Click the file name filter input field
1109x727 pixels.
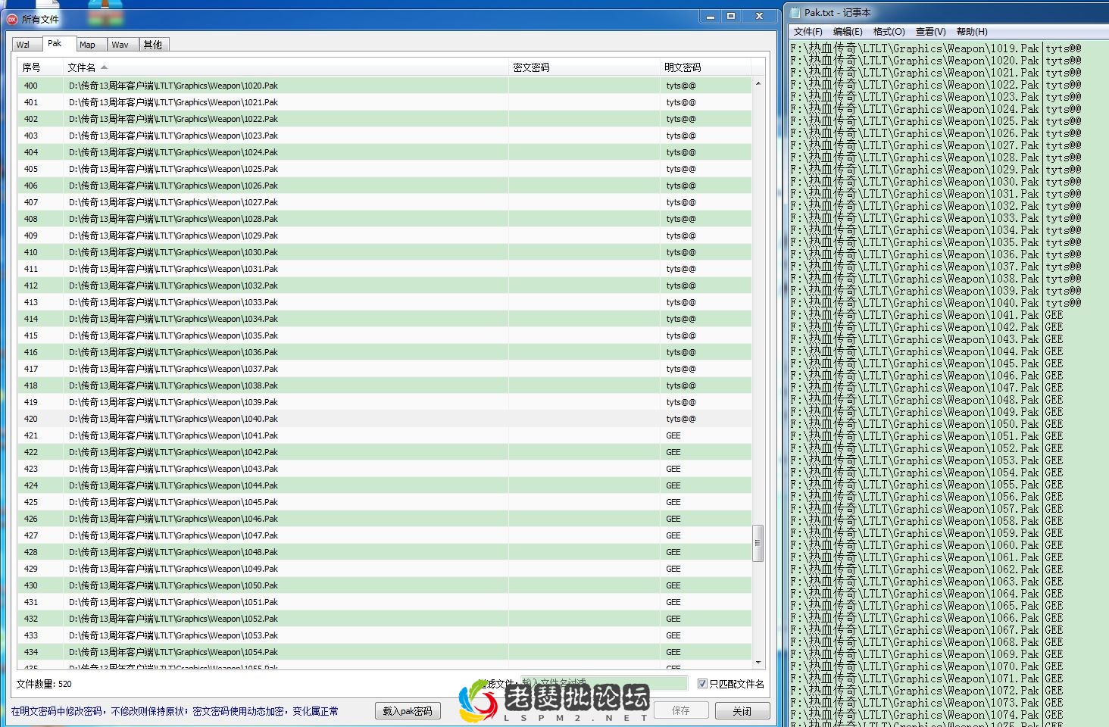pos(604,683)
